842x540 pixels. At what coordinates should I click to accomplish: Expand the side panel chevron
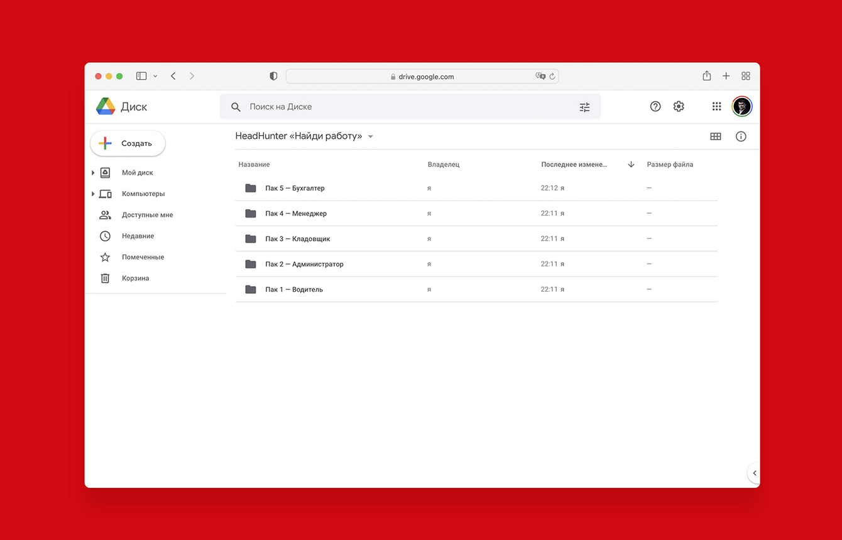tap(755, 473)
